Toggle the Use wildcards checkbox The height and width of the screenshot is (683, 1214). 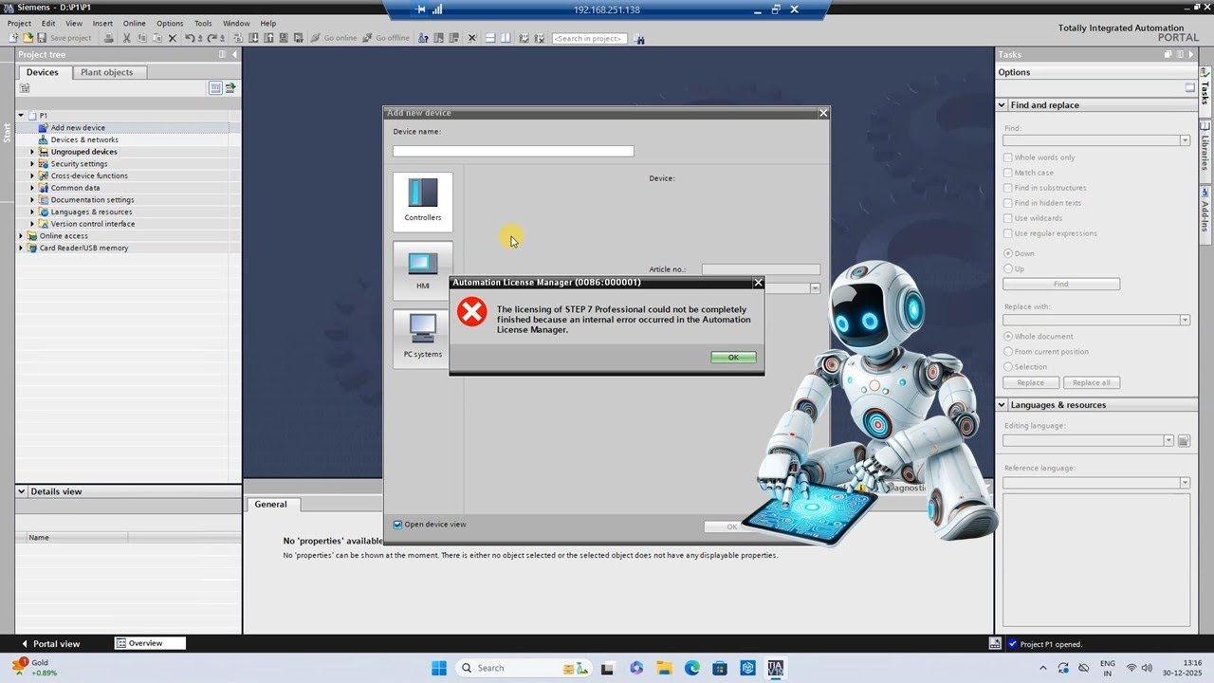click(1008, 218)
